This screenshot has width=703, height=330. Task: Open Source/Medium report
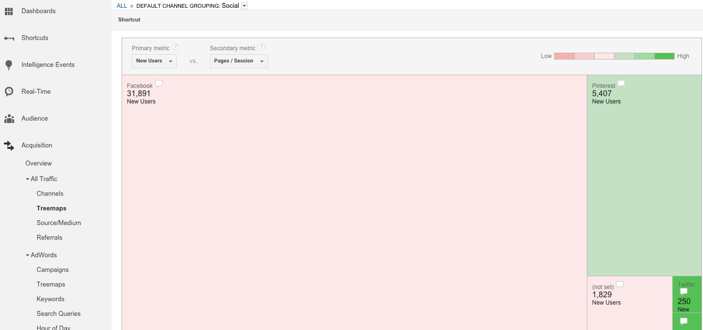59,223
